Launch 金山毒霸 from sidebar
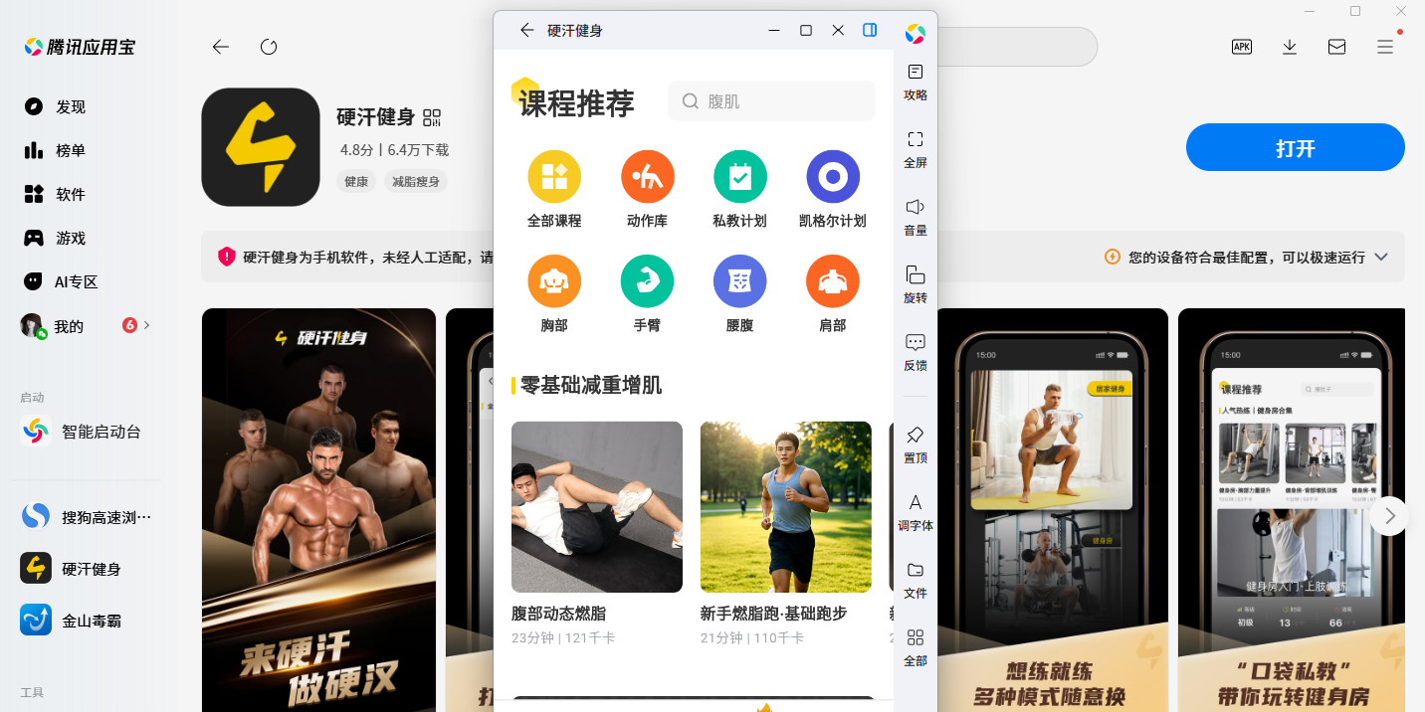Image resolution: width=1425 pixels, height=712 pixels. coord(72,621)
